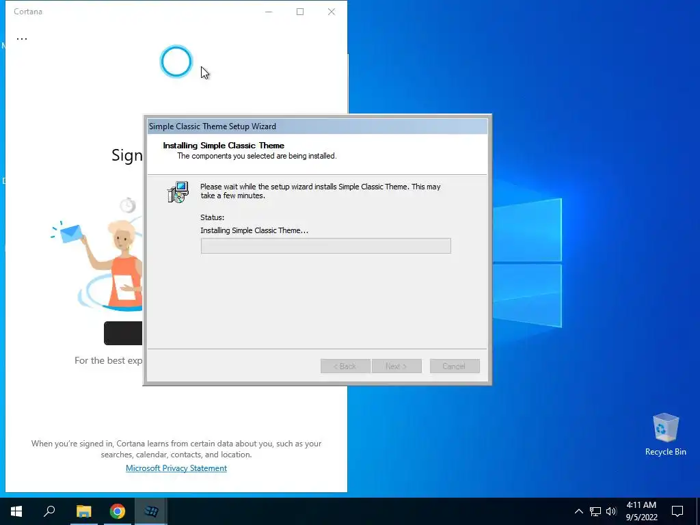Click bold 'Installing Simple Classic Theme' heading
700x525 pixels.
coord(224,145)
